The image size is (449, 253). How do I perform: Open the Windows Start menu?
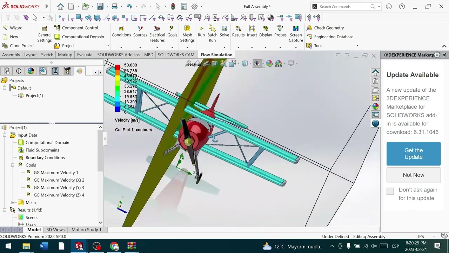(x=8, y=246)
